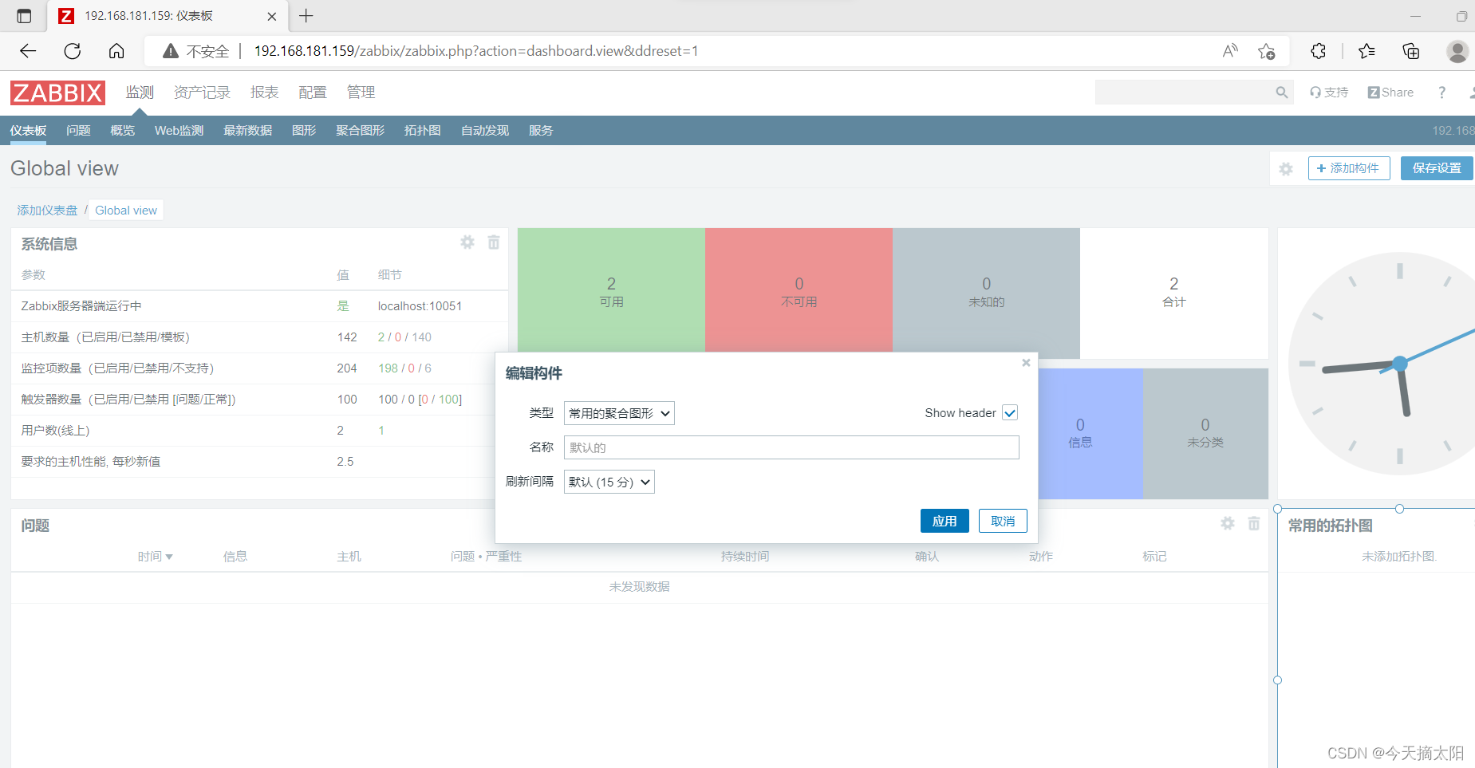The image size is (1475, 768).
Task: Switch to 服务 submenu tab
Action: click(541, 131)
